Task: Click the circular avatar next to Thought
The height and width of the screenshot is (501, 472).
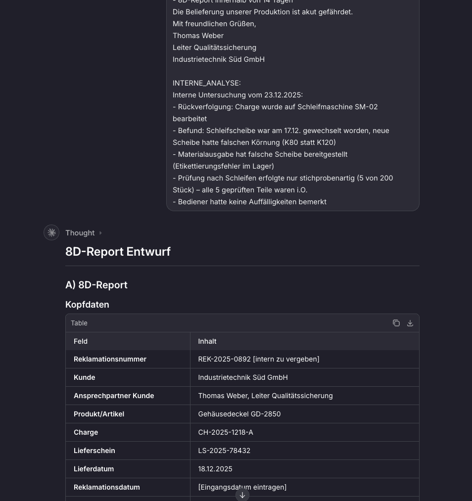Action: (51, 232)
